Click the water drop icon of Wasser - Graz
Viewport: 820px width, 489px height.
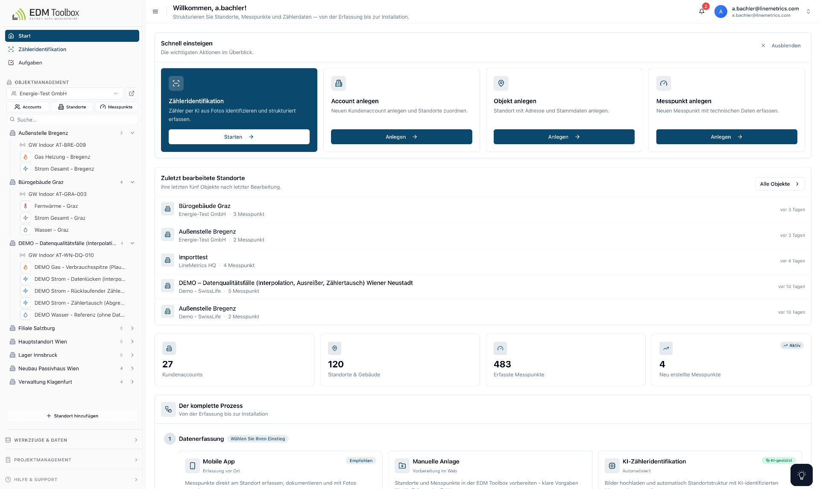click(x=26, y=230)
